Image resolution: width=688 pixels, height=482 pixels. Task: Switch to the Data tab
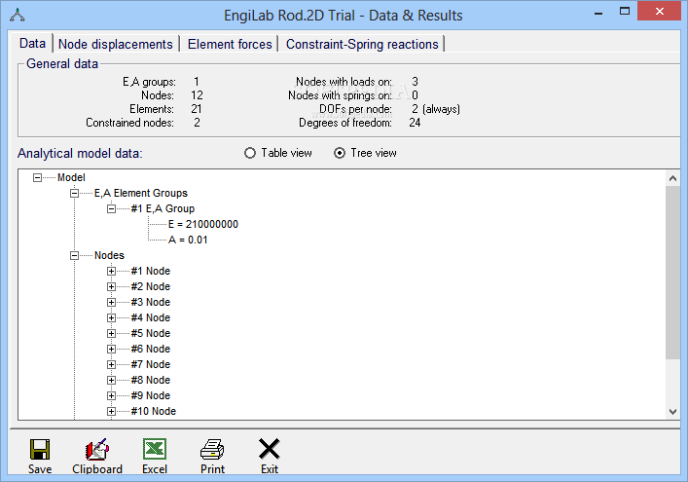pos(32,43)
